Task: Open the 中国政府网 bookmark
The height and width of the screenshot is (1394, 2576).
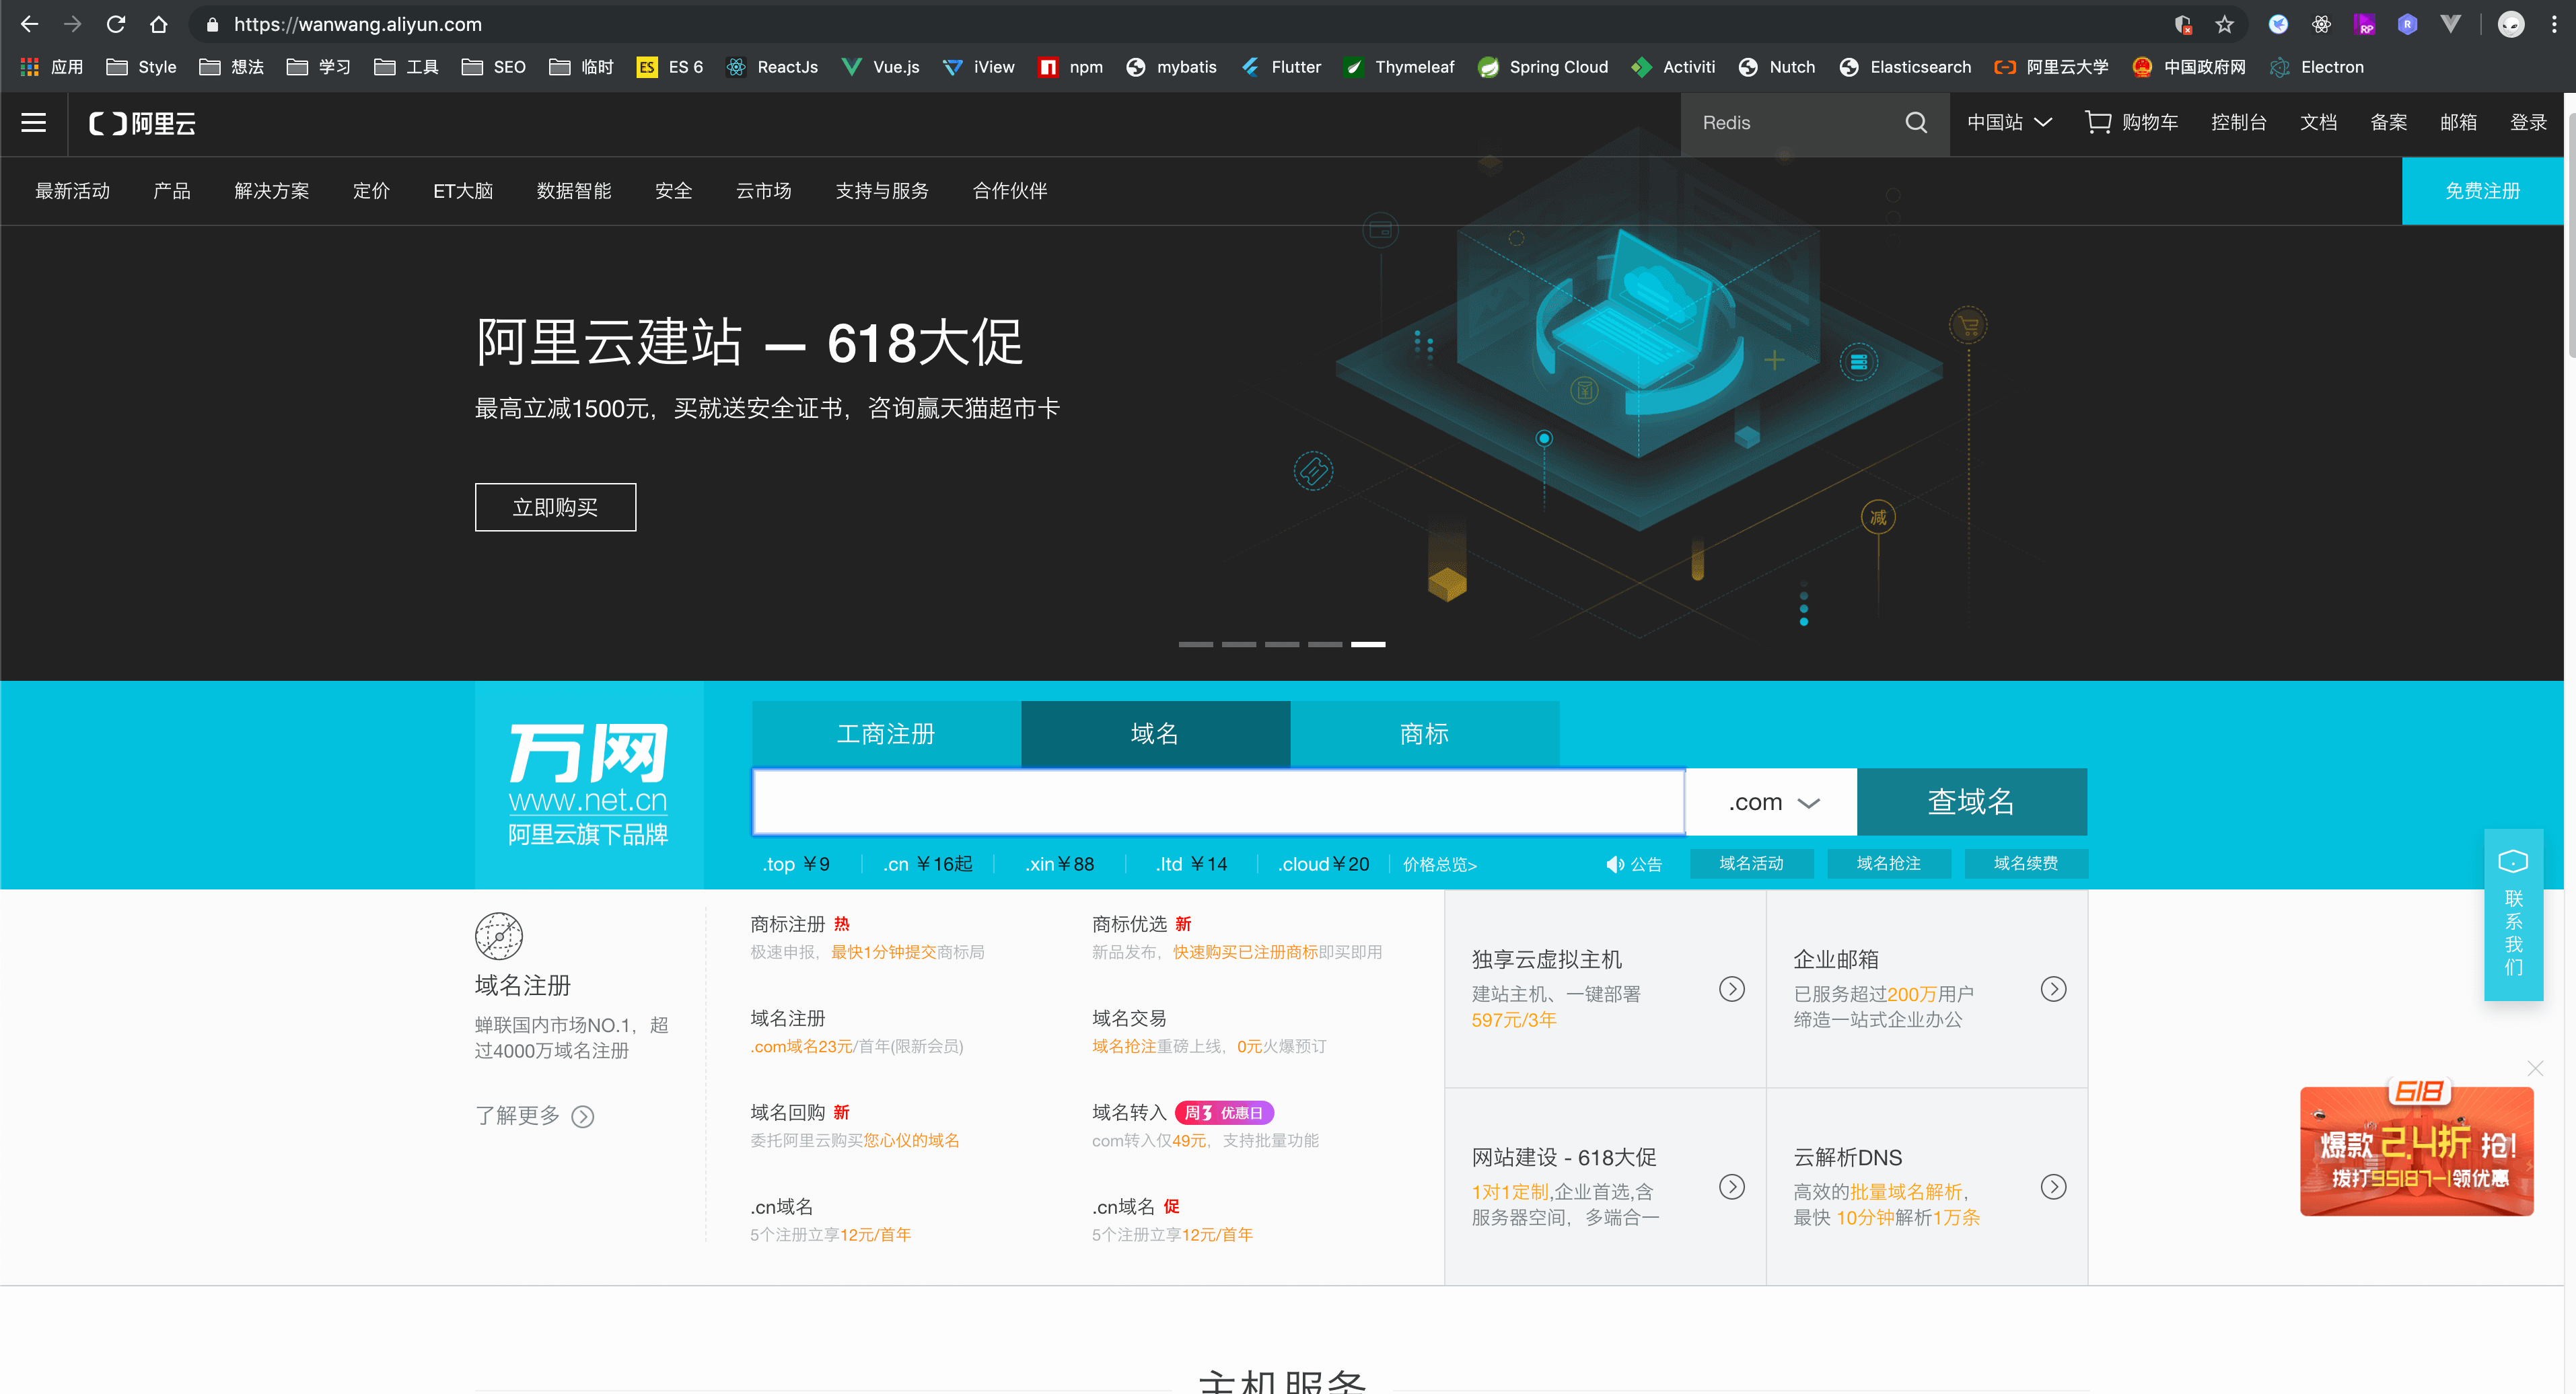Action: coord(2188,67)
